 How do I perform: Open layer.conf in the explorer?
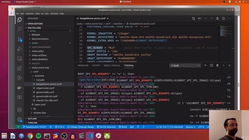click(x=40, y=105)
